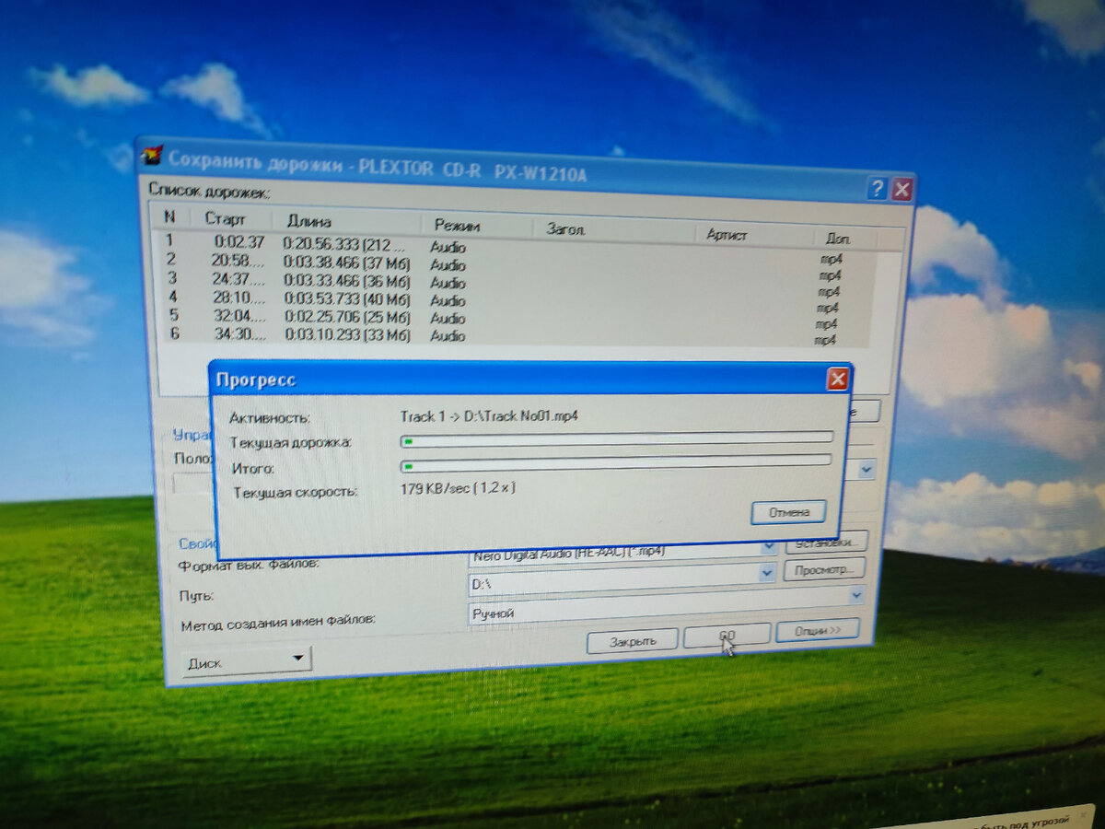This screenshot has width=1105, height=829.
Task: Open the dropdown arrow right of the Прогресс dialog
Action: click(867, 470)
